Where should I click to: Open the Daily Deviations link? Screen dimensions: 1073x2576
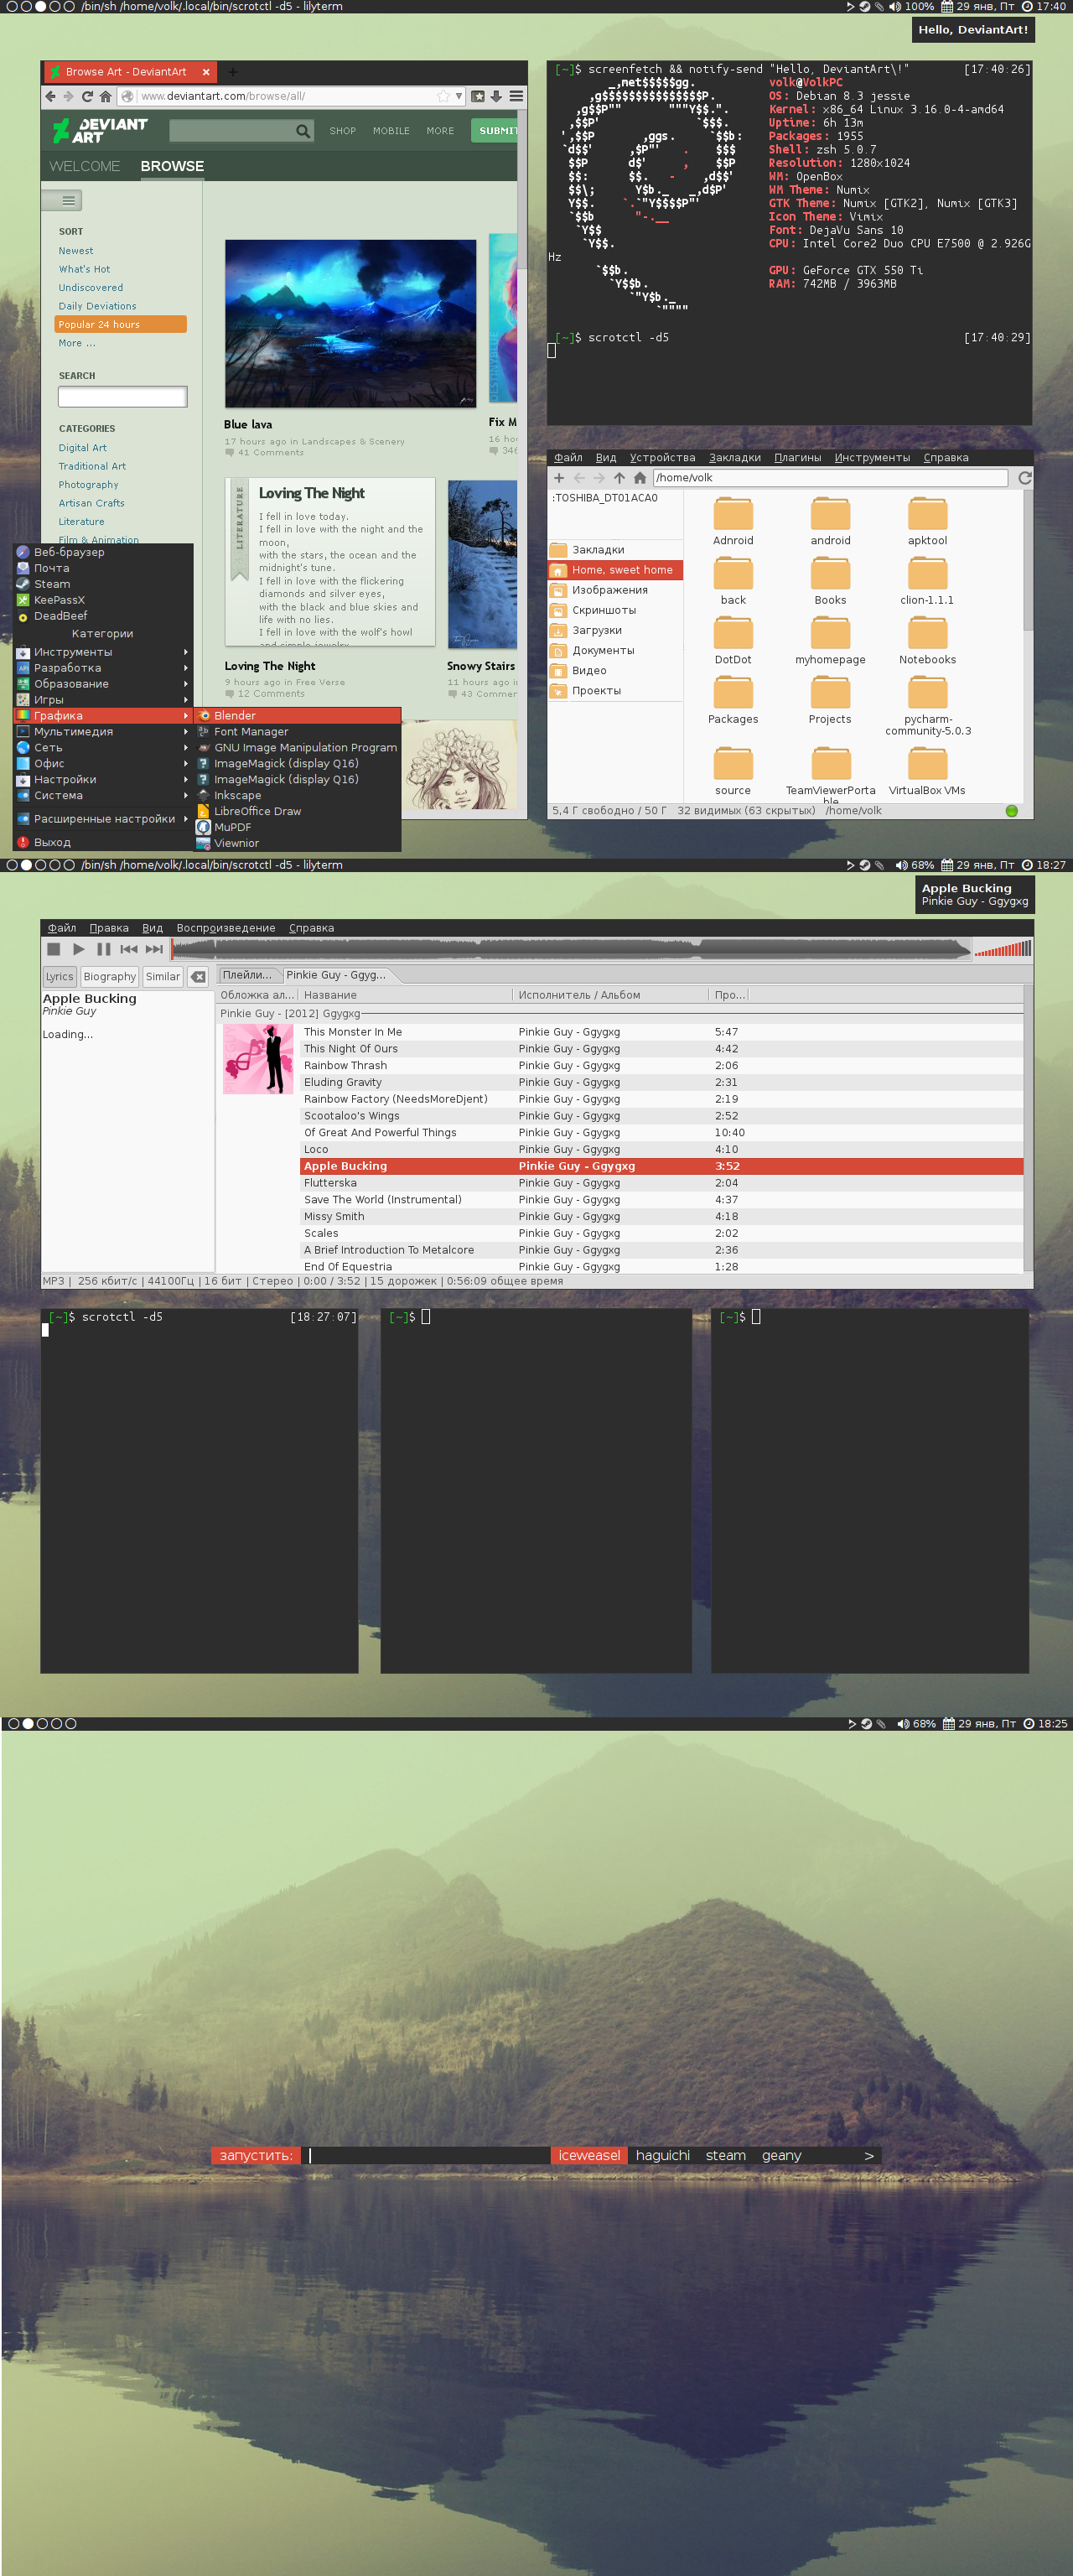(97, 306)
